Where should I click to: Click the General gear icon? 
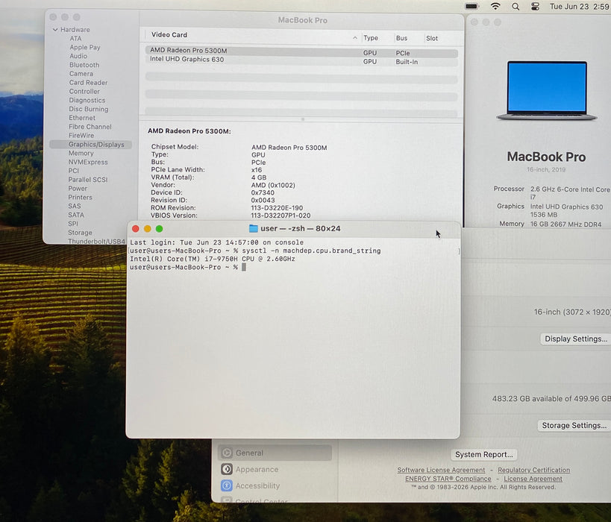click(227, 453)
